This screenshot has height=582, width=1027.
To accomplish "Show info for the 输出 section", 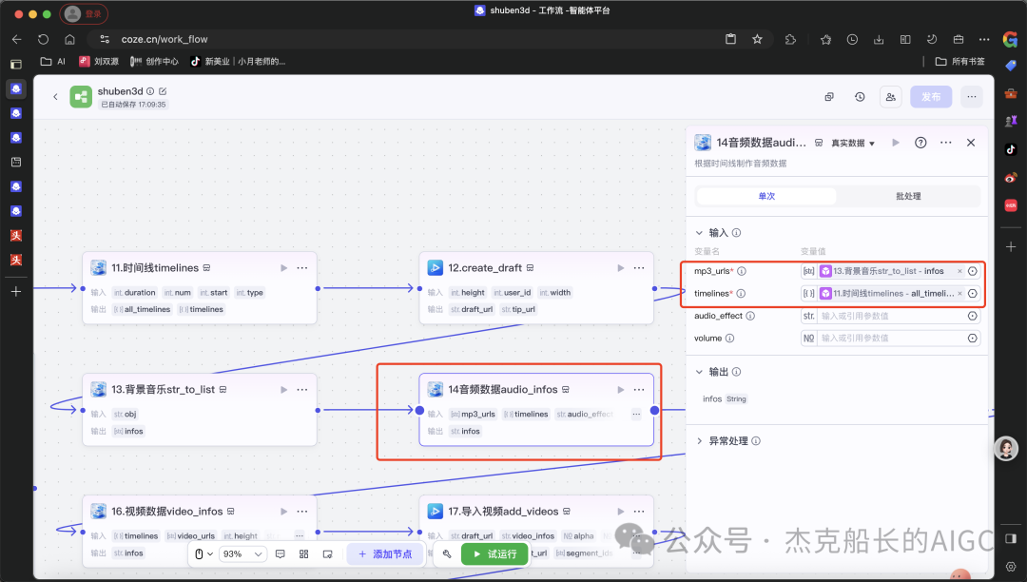I will coord(736,372).
